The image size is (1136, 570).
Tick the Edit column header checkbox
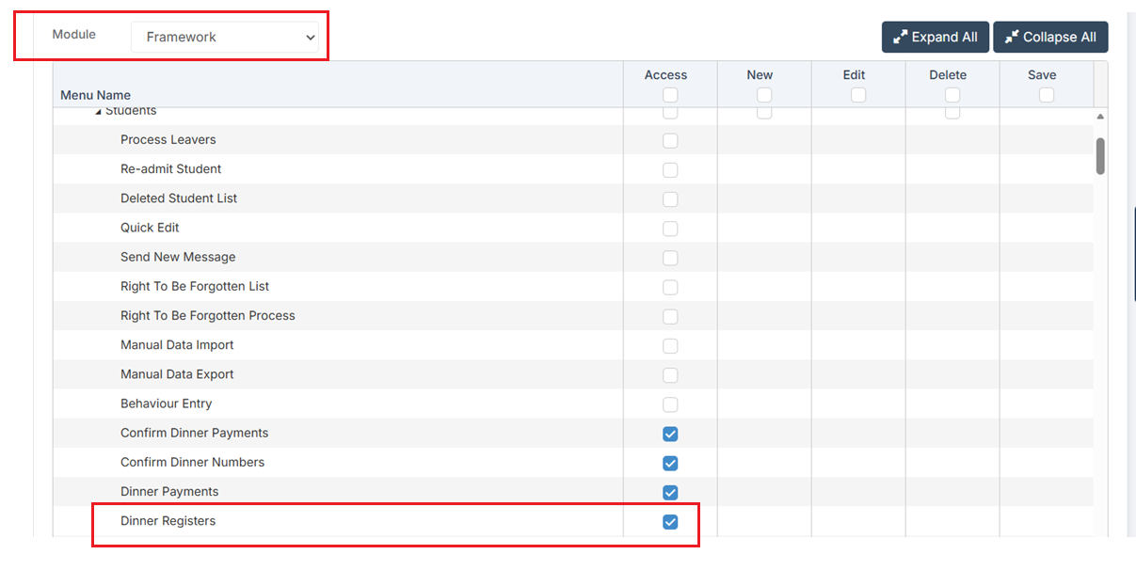pyautogui.click(x=858, y=95)
